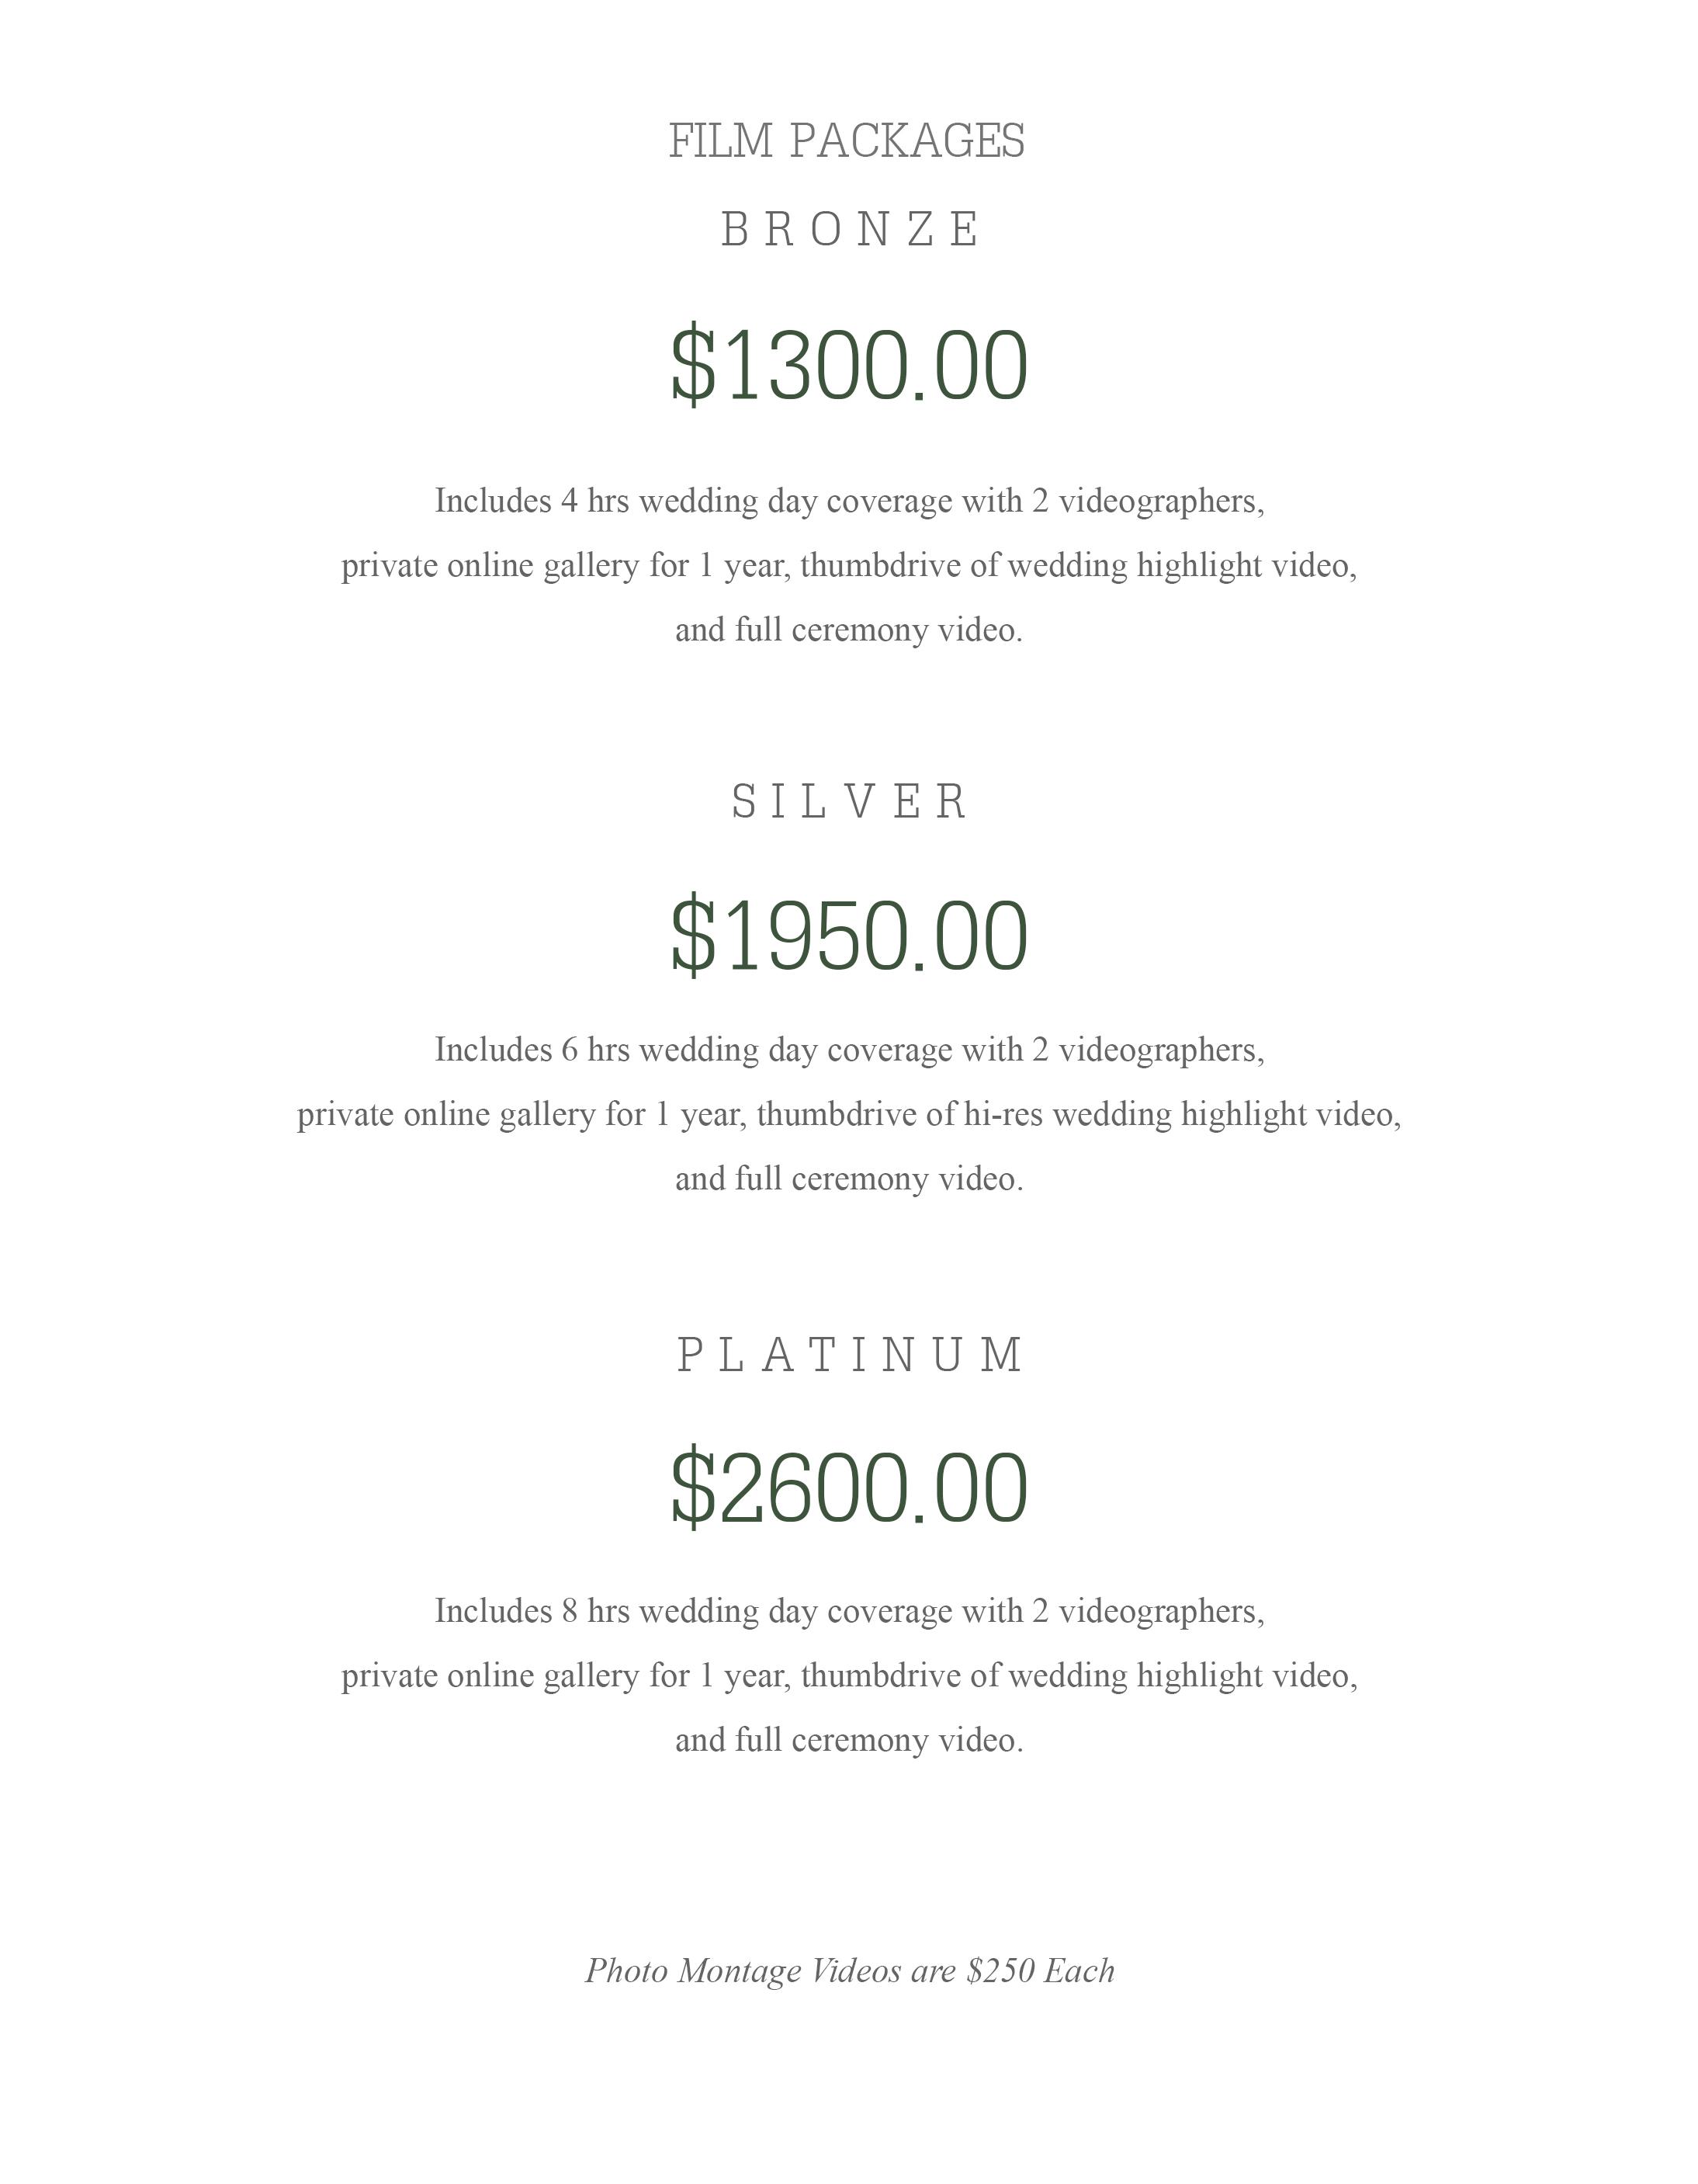Image resolution: width=1698 pixels, height=2184 pixels.
Task: Click 'Includes 4 hrs wedding day coverage' line
Action: 850,501
